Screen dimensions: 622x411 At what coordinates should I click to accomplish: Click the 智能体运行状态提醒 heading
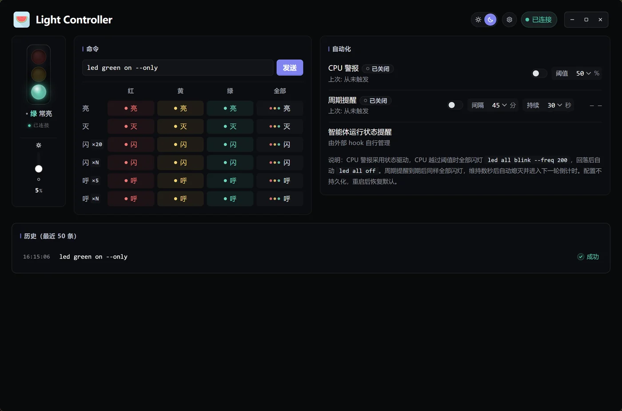(x=360, y=132)
